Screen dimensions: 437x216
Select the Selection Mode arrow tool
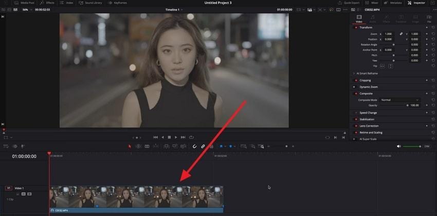[130, 146]
